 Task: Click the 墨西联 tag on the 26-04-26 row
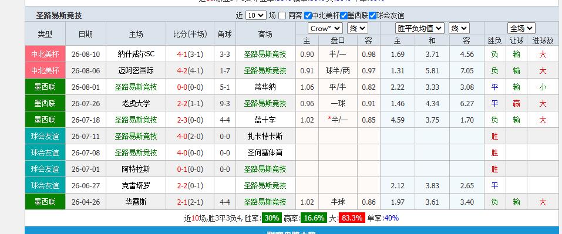click(45, 202)
